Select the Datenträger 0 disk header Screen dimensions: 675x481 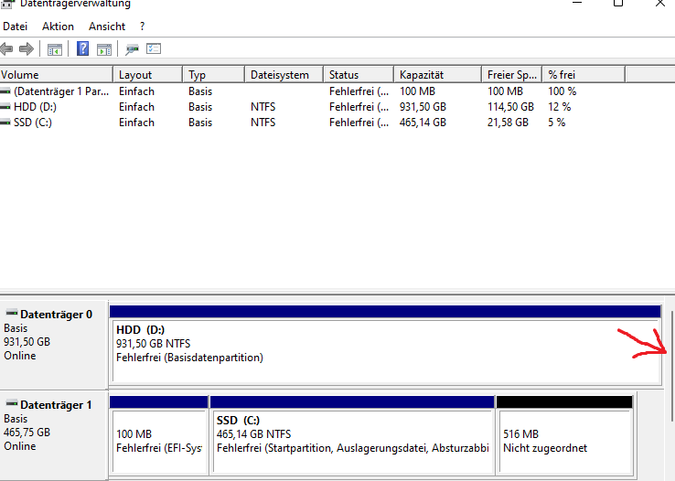coord(54,344)
